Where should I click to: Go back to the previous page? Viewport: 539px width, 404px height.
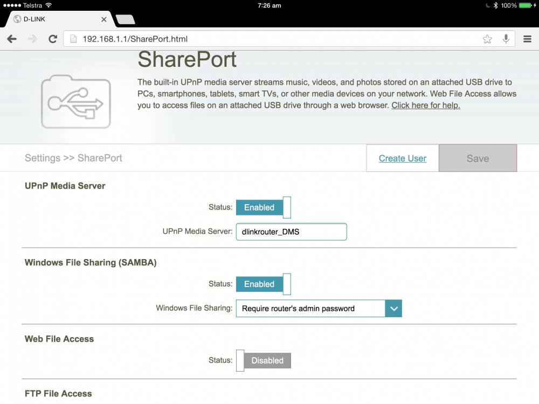pos(12,39)
